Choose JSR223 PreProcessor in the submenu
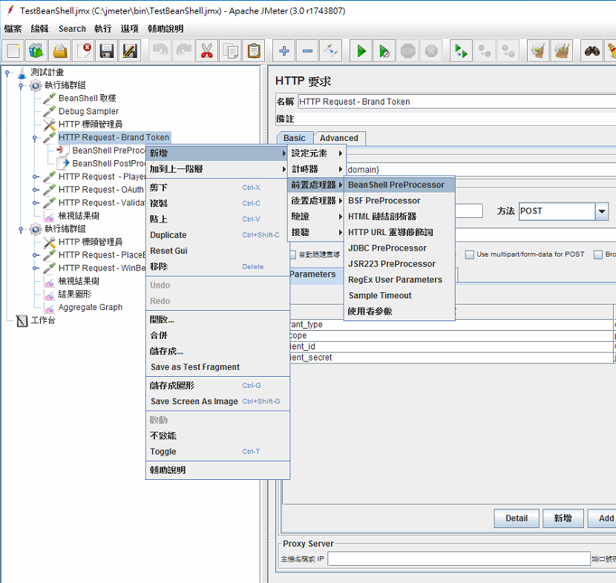 click(399, 264)
